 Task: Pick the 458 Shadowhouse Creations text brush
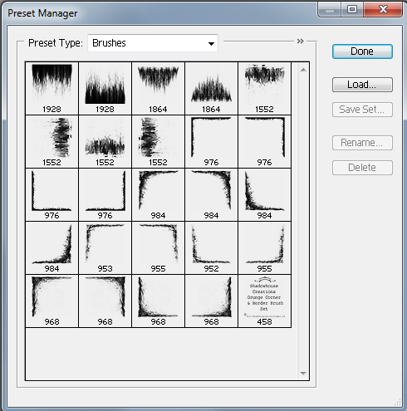264,301
